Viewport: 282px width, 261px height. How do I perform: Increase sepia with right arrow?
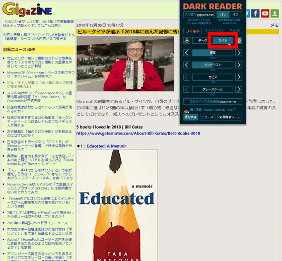(x=239, y=77)
